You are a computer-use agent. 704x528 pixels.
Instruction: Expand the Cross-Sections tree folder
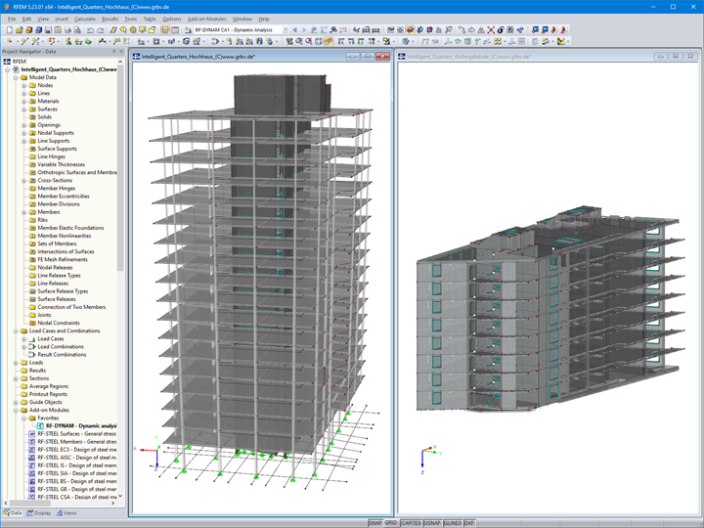[x=23, y=181]
